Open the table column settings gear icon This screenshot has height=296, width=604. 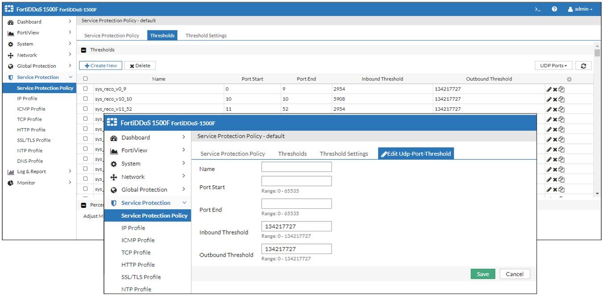569,79
